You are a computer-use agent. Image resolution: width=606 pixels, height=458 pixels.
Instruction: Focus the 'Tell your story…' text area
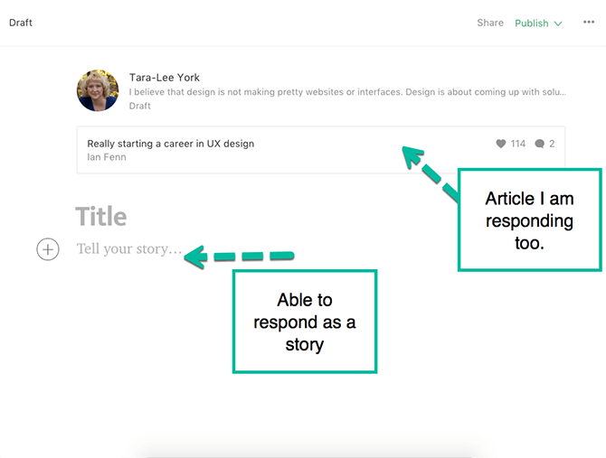click(x=128, y=249)
